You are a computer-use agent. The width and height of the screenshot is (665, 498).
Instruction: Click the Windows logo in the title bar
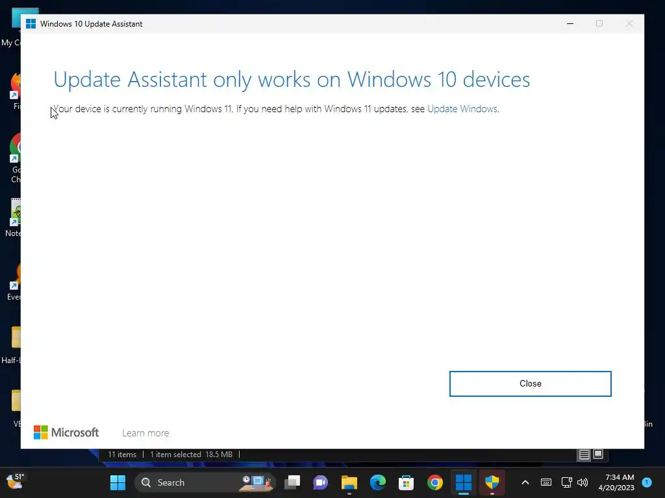31,24
